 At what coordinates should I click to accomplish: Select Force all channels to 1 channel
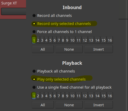coord(62,32)
